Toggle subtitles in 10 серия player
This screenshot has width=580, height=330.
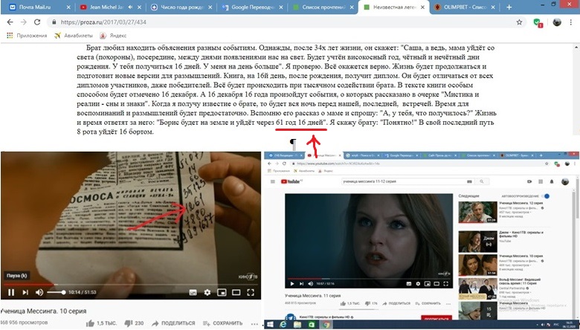pyautogui.click(x=193, y=292)
